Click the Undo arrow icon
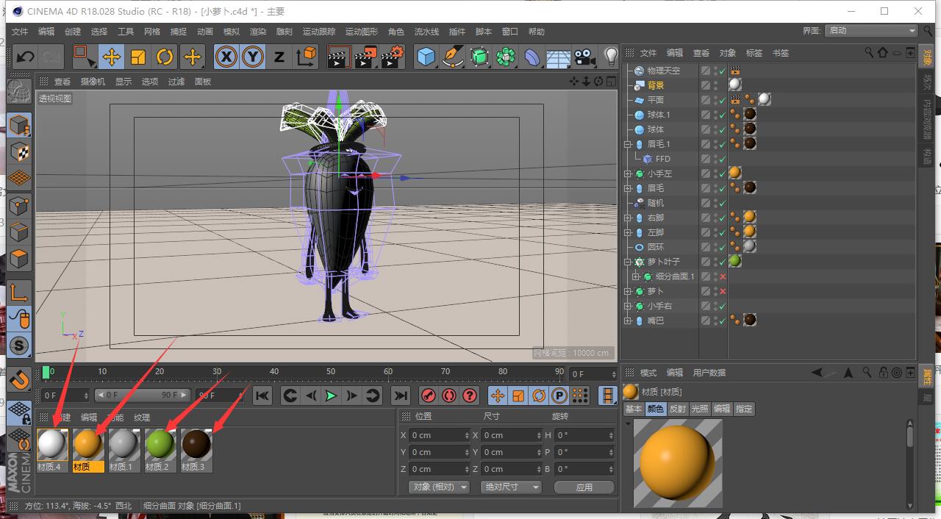Screen dimensions: 941x519 click(26, 57)
